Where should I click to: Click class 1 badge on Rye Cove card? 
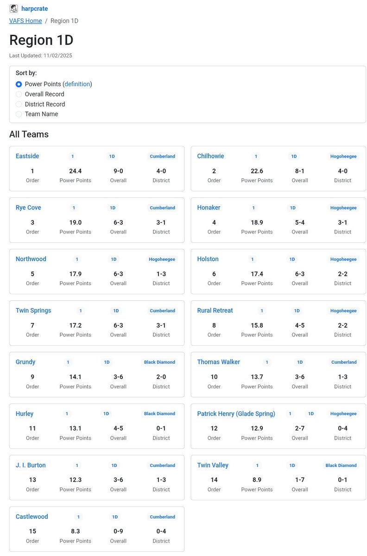73,208
